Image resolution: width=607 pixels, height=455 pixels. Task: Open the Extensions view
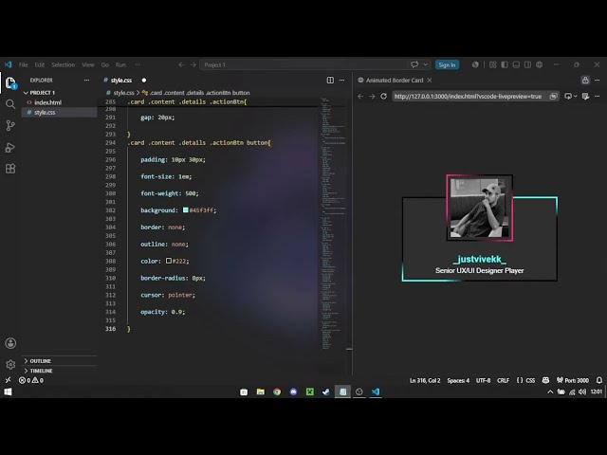click(10, 169)
